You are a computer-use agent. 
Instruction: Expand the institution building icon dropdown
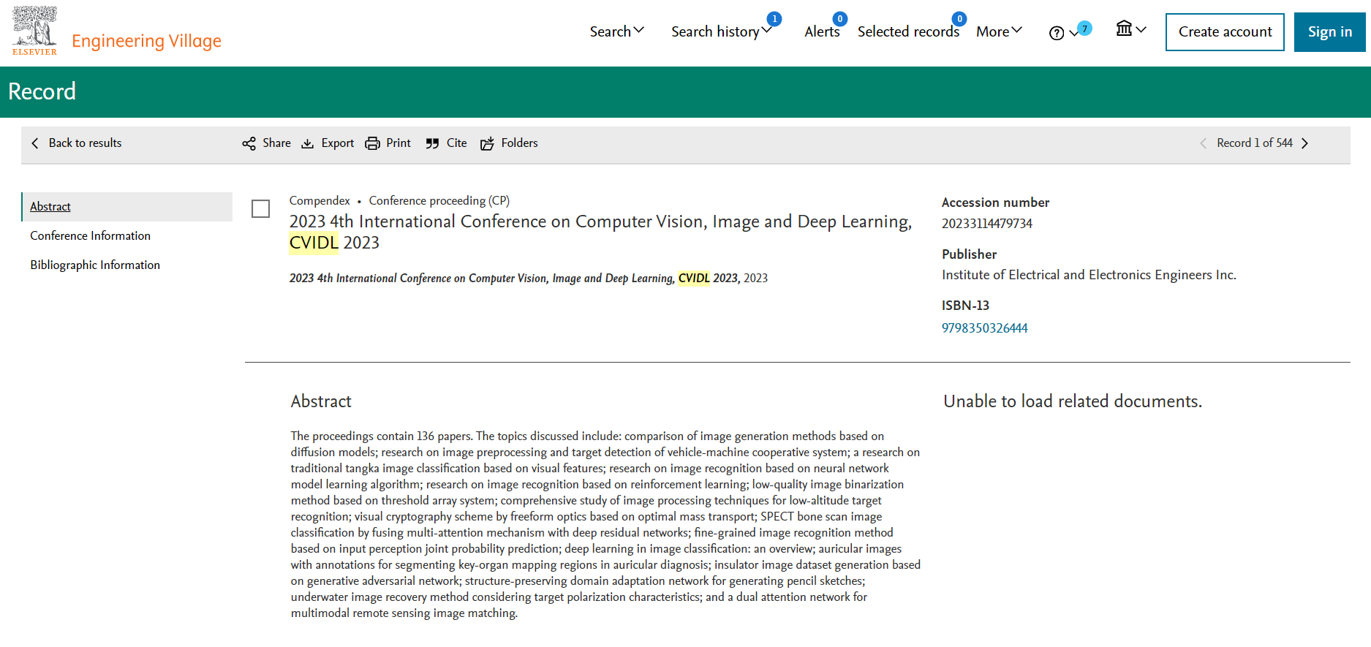point(1131,29)
